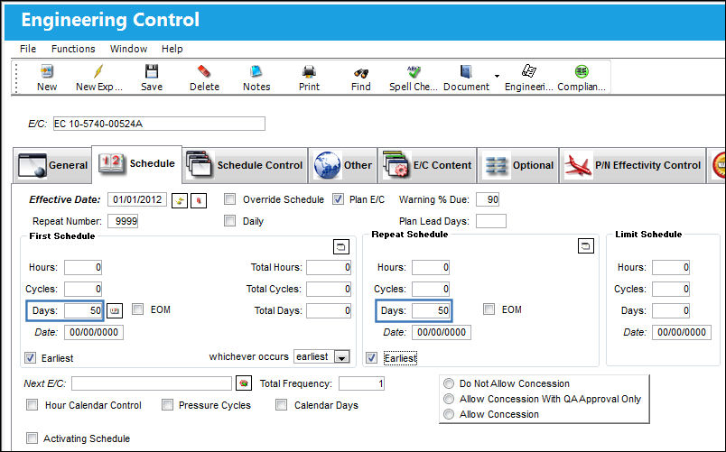Enable the Override Schedule checkbox
Screen dimensions: 726x452
coord(229,199)
